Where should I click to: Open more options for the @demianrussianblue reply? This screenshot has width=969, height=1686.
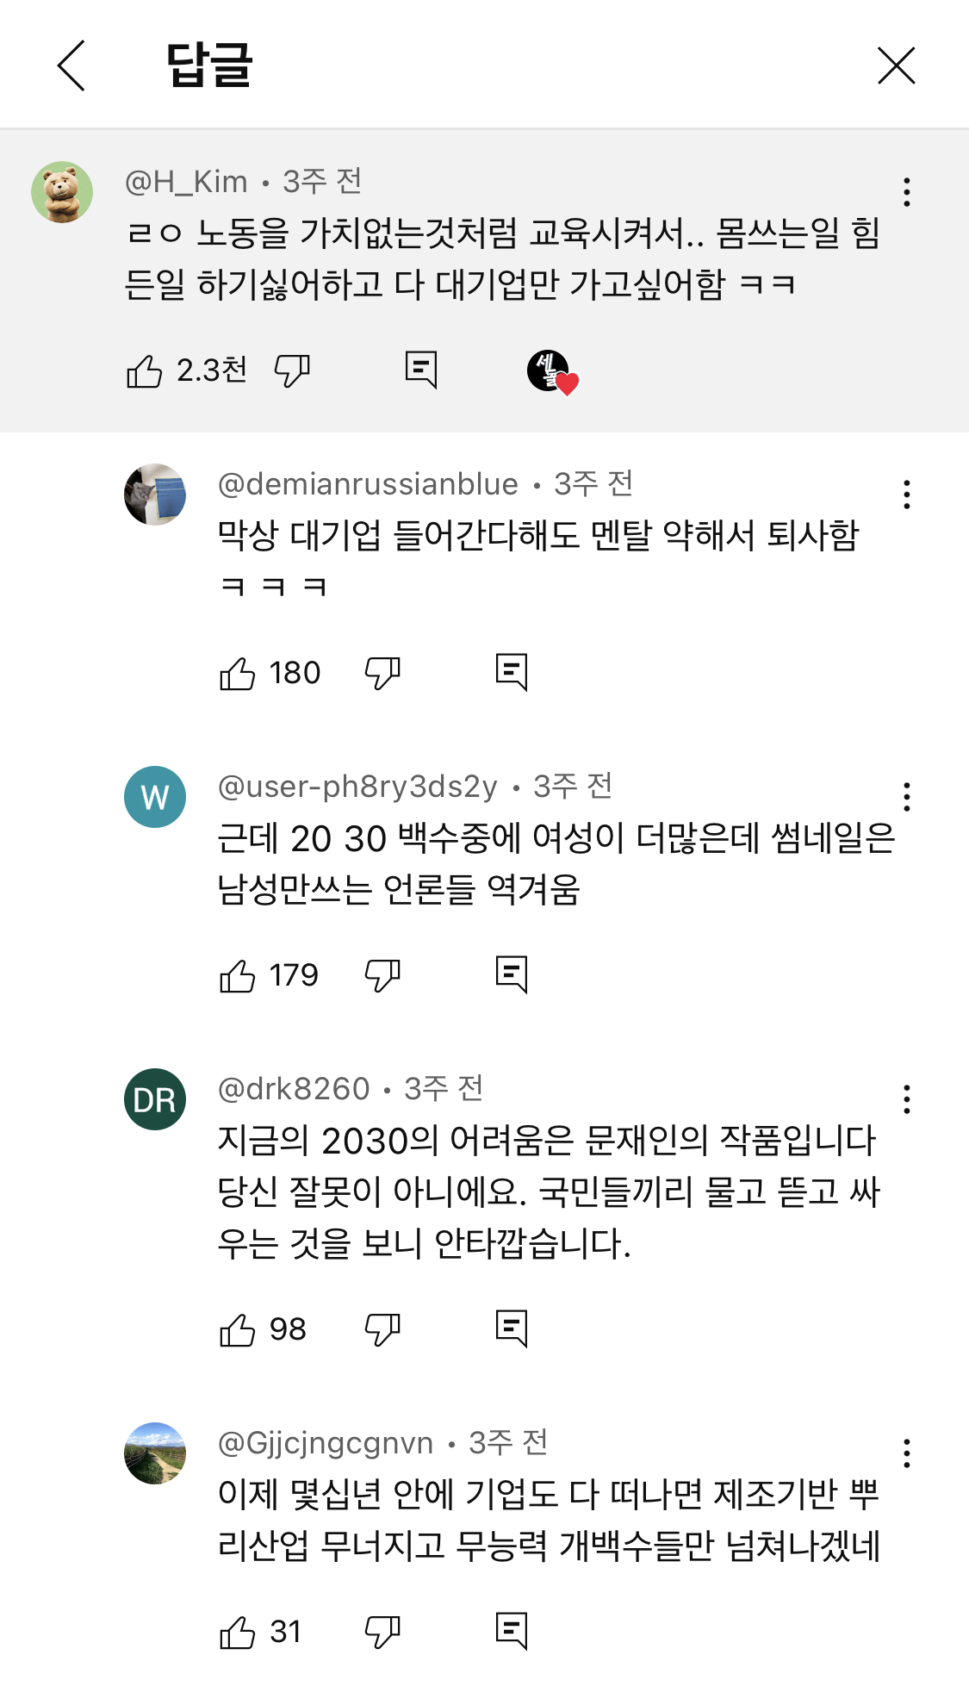click(x=906, y=495)
